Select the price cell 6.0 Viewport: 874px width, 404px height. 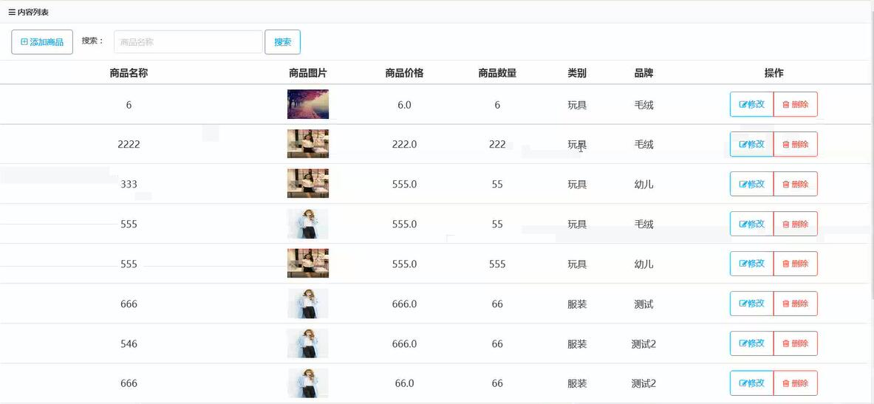(x=404, y=105)
